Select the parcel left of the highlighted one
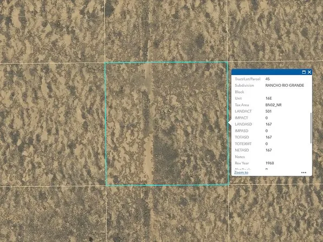 (x=53, y=125)
